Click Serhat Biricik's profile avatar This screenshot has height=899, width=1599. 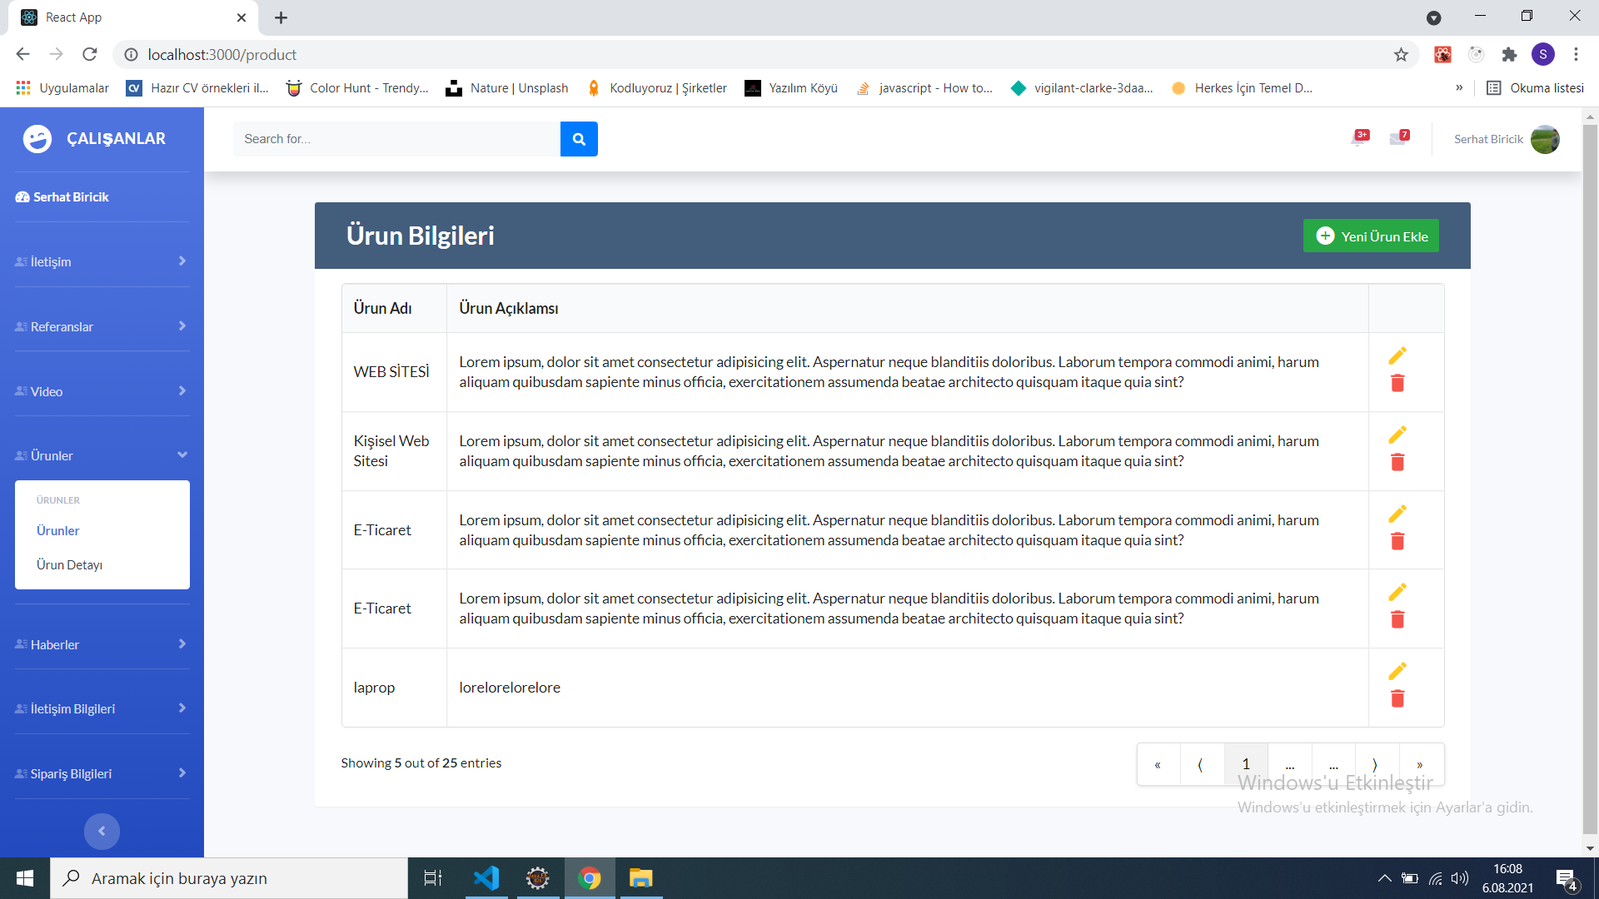click(1547, 139)
